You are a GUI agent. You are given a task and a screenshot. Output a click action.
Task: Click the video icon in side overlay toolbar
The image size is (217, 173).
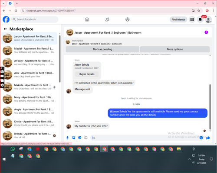[2, 76]
